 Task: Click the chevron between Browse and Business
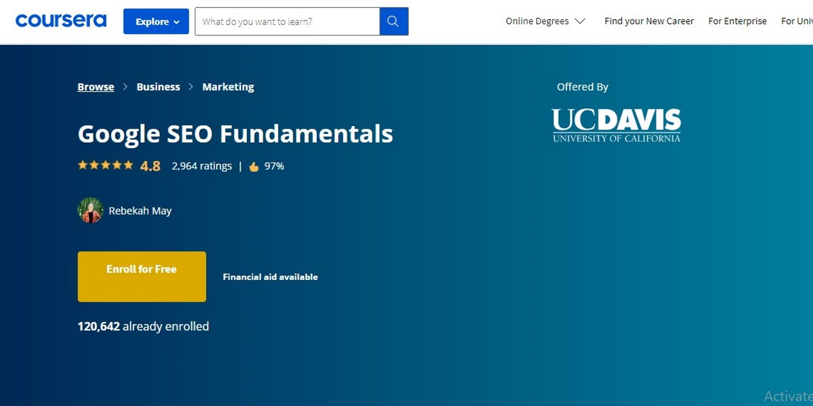(x=125, y=87)
